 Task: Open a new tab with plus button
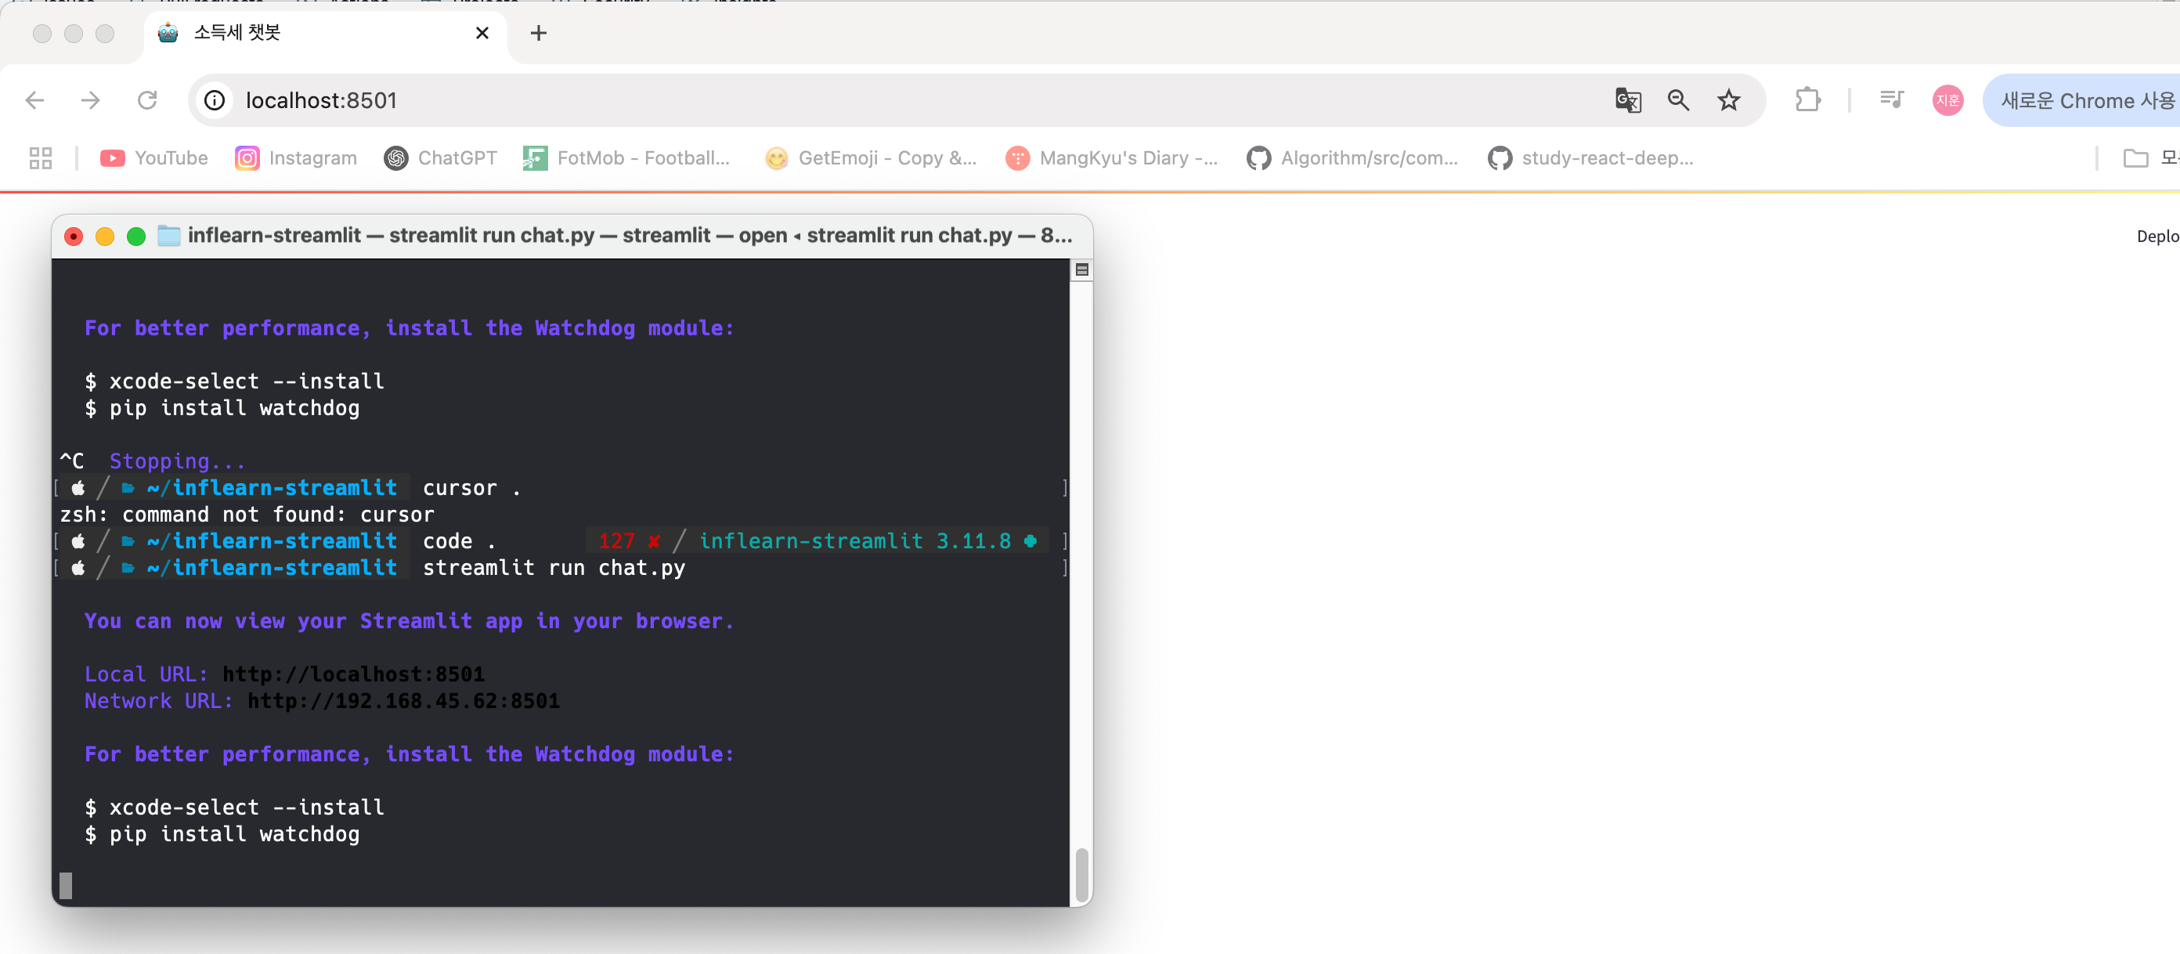tap(538, 33)
